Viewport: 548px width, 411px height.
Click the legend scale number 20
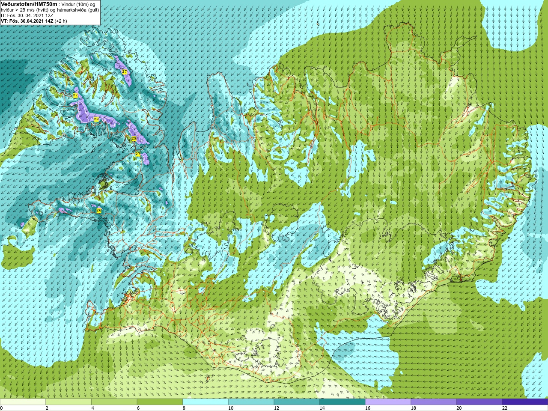coord(459,408)
